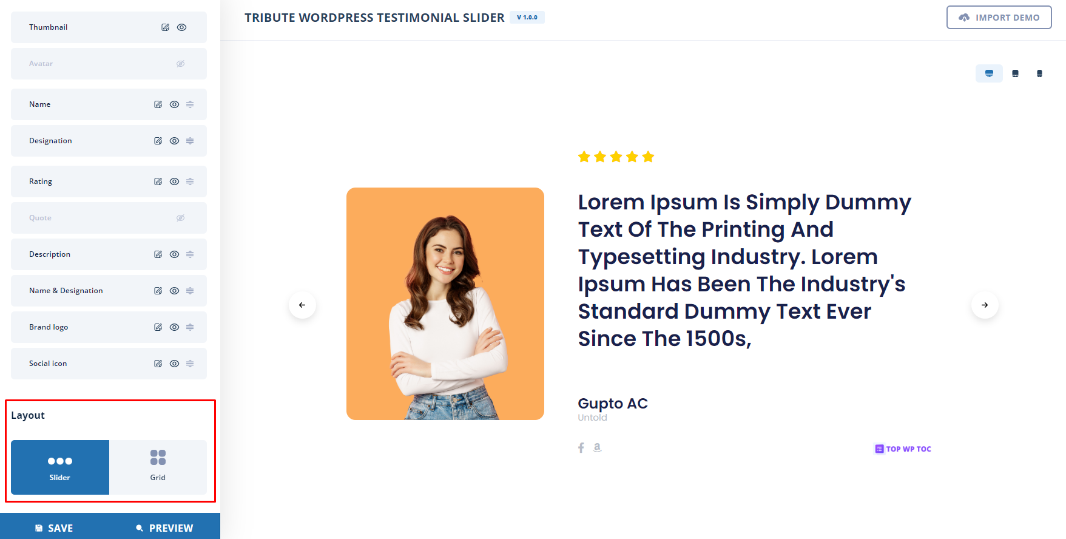Hide the Brand logo element
The height and width of the screenshot is (539, 1066).
174,327
